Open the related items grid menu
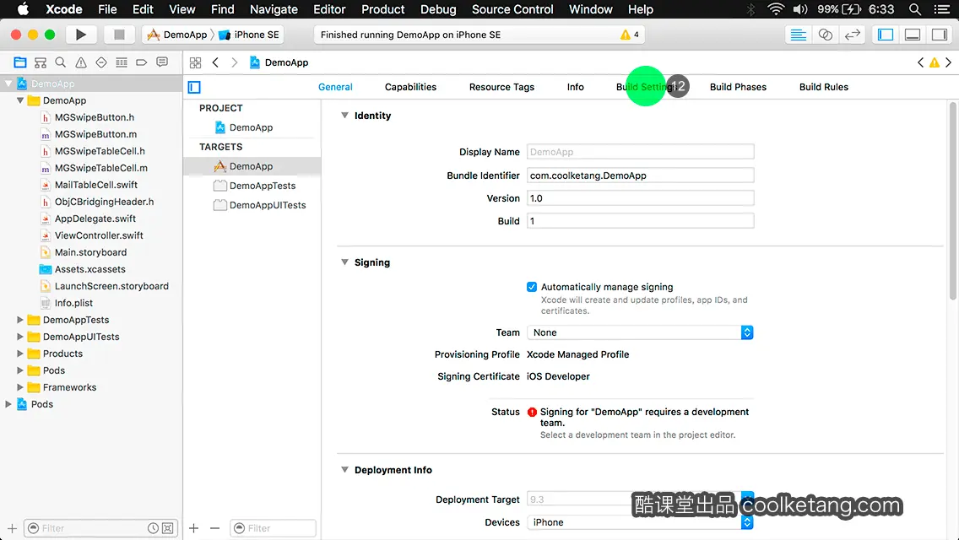This screenshot has width=959, height=540. coord(195,62)
